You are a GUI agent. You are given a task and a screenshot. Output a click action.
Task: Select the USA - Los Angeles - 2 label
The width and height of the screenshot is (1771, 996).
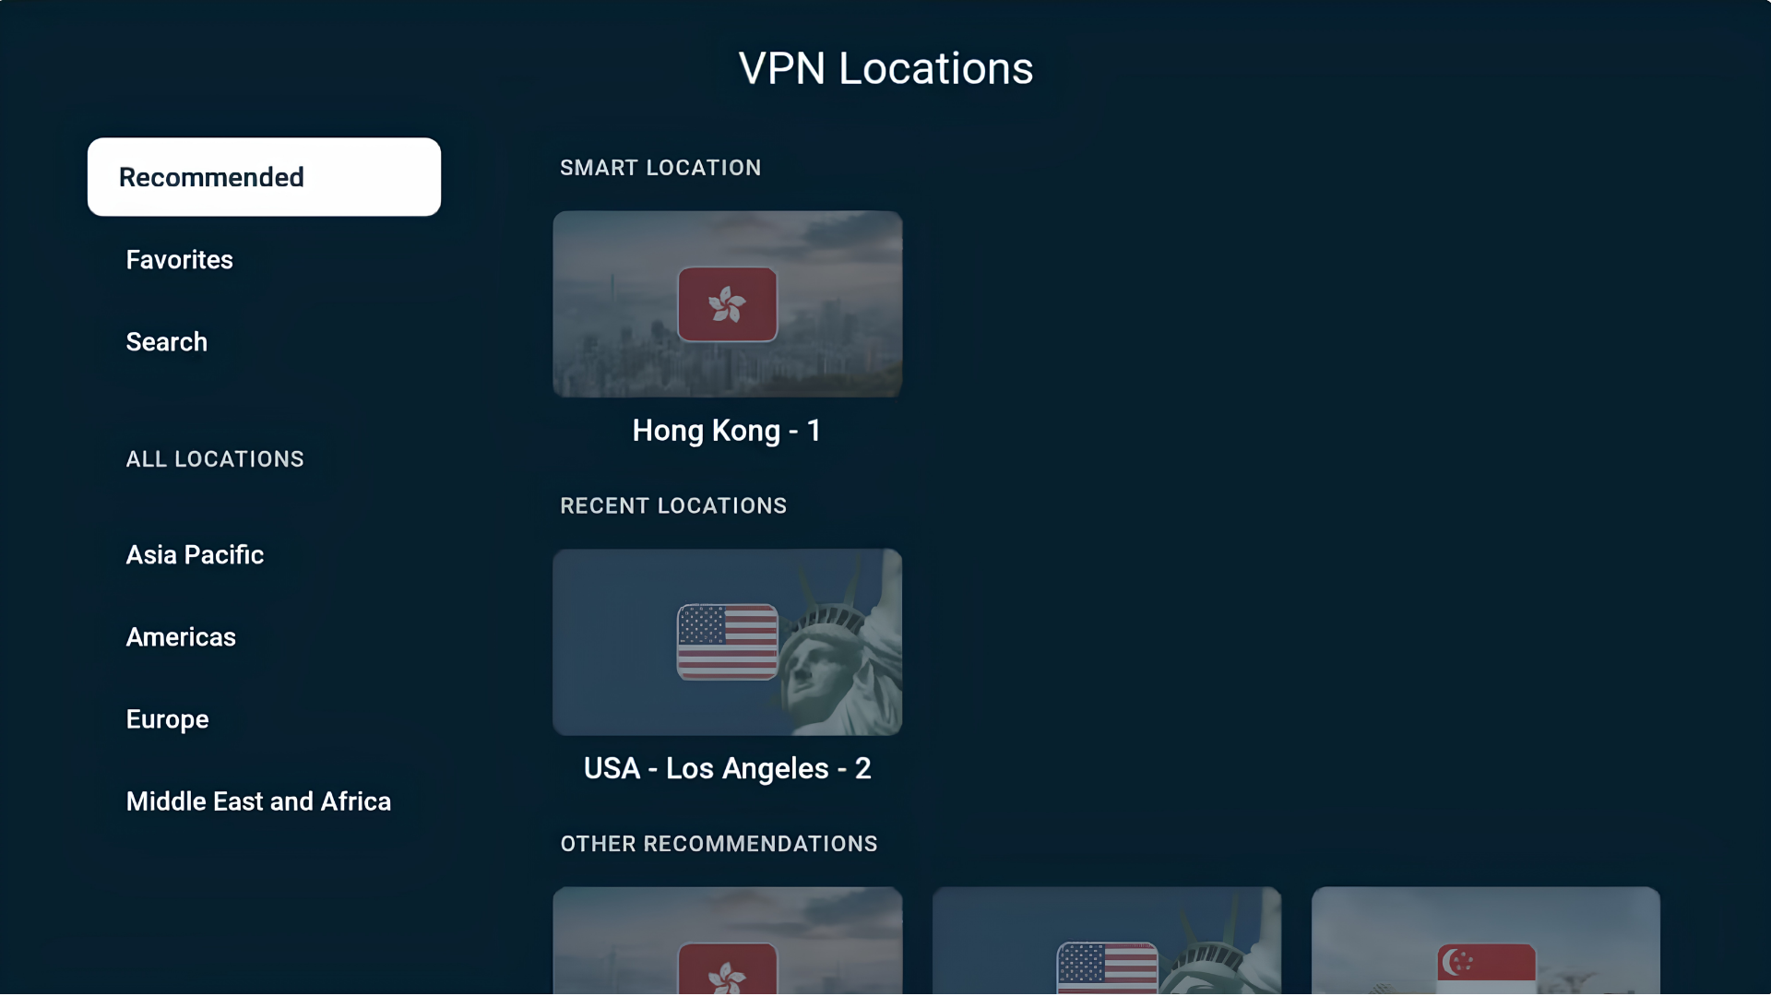727,768
